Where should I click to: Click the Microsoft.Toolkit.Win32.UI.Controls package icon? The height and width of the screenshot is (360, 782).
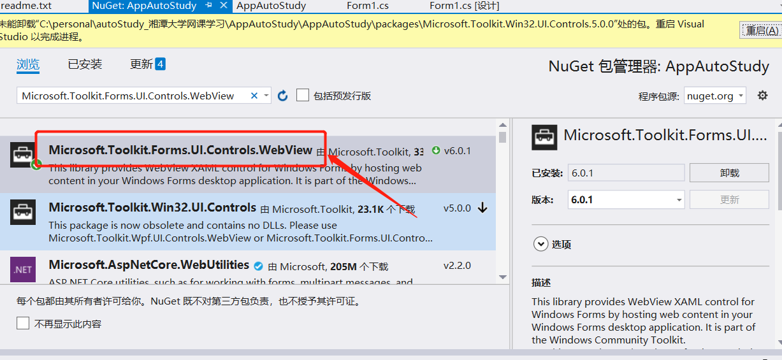click(x=22, y=212)
